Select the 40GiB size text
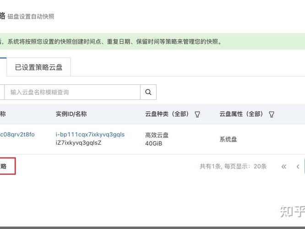 (x=154, y=144)
